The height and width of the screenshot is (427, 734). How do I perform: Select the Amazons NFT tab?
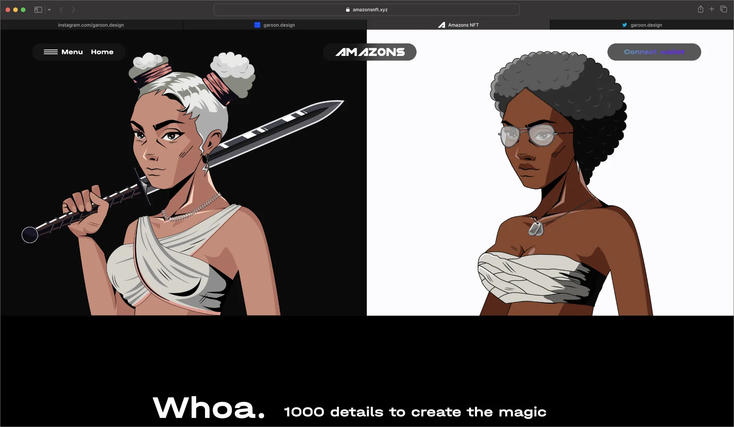pyautogui.click(x=458, y=25)
